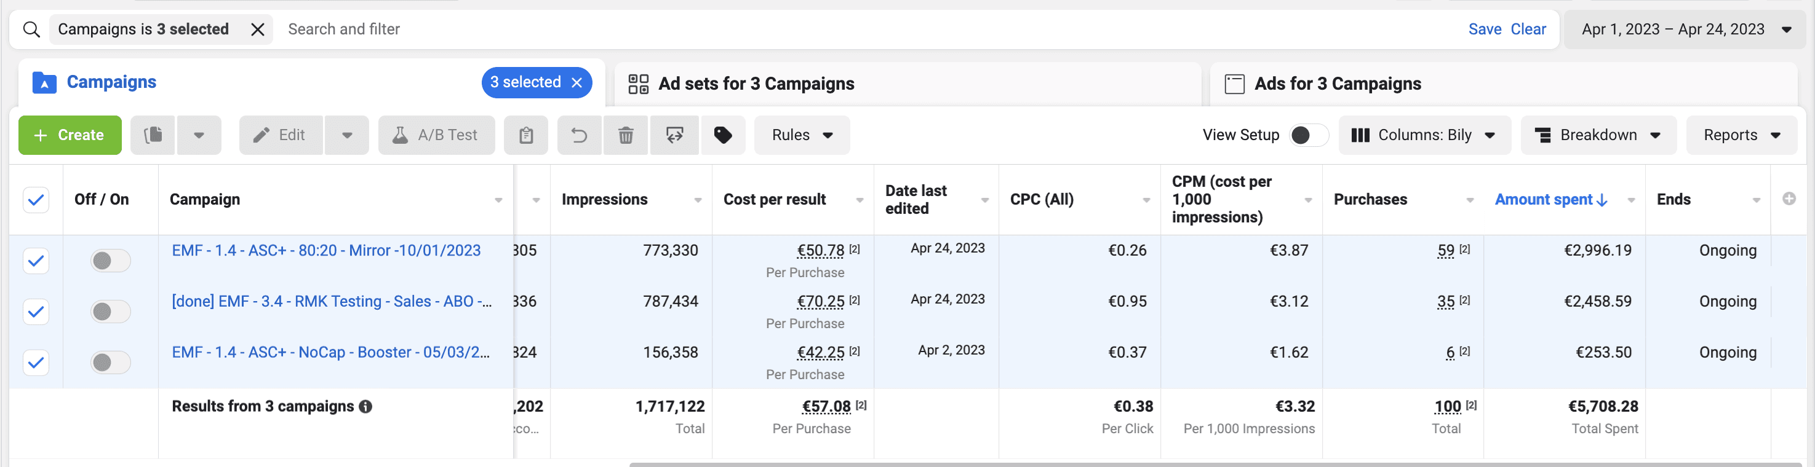Screen dimensions: 1815x467
Task: Click the export/share feedback icon
Action: (674, 135)
